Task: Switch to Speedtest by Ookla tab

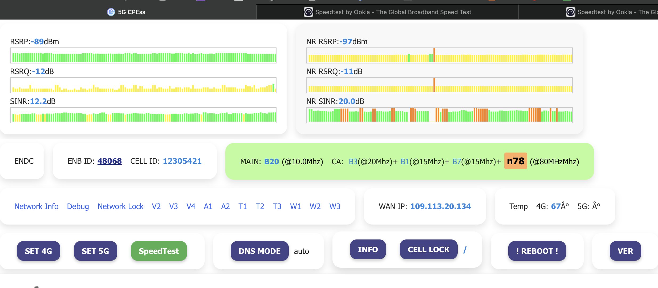Action: [x=393, y=12]
